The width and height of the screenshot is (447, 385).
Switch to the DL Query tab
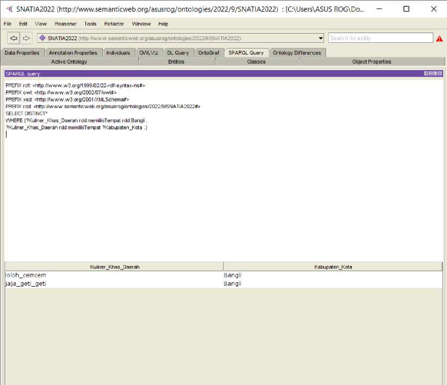178,53
